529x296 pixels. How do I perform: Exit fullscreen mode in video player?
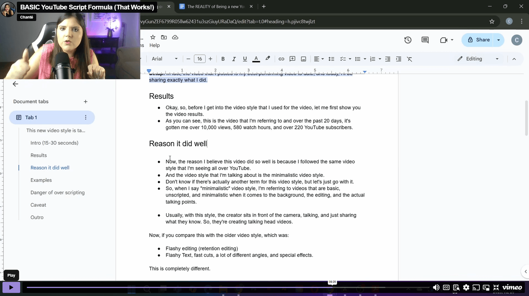pos(496,288)
